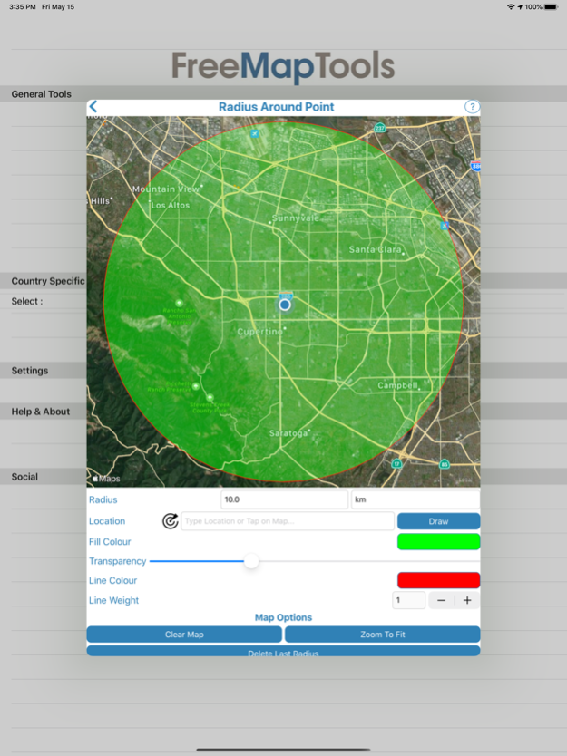
Task: Open help via the question mark icon
Action: [x=472, y=107]
